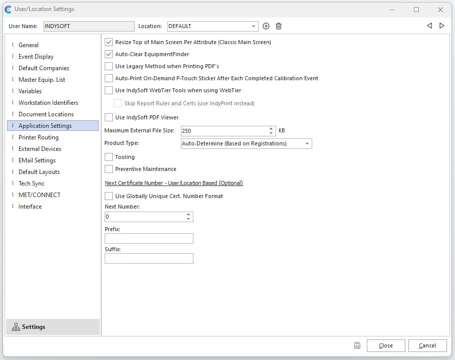Click the Settings panel header
The height and width of the screenshot is (360, 455).
tap(53, 327)
